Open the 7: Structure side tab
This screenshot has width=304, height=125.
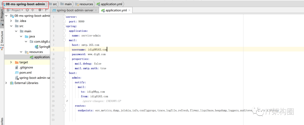click(x=2, y=41)
